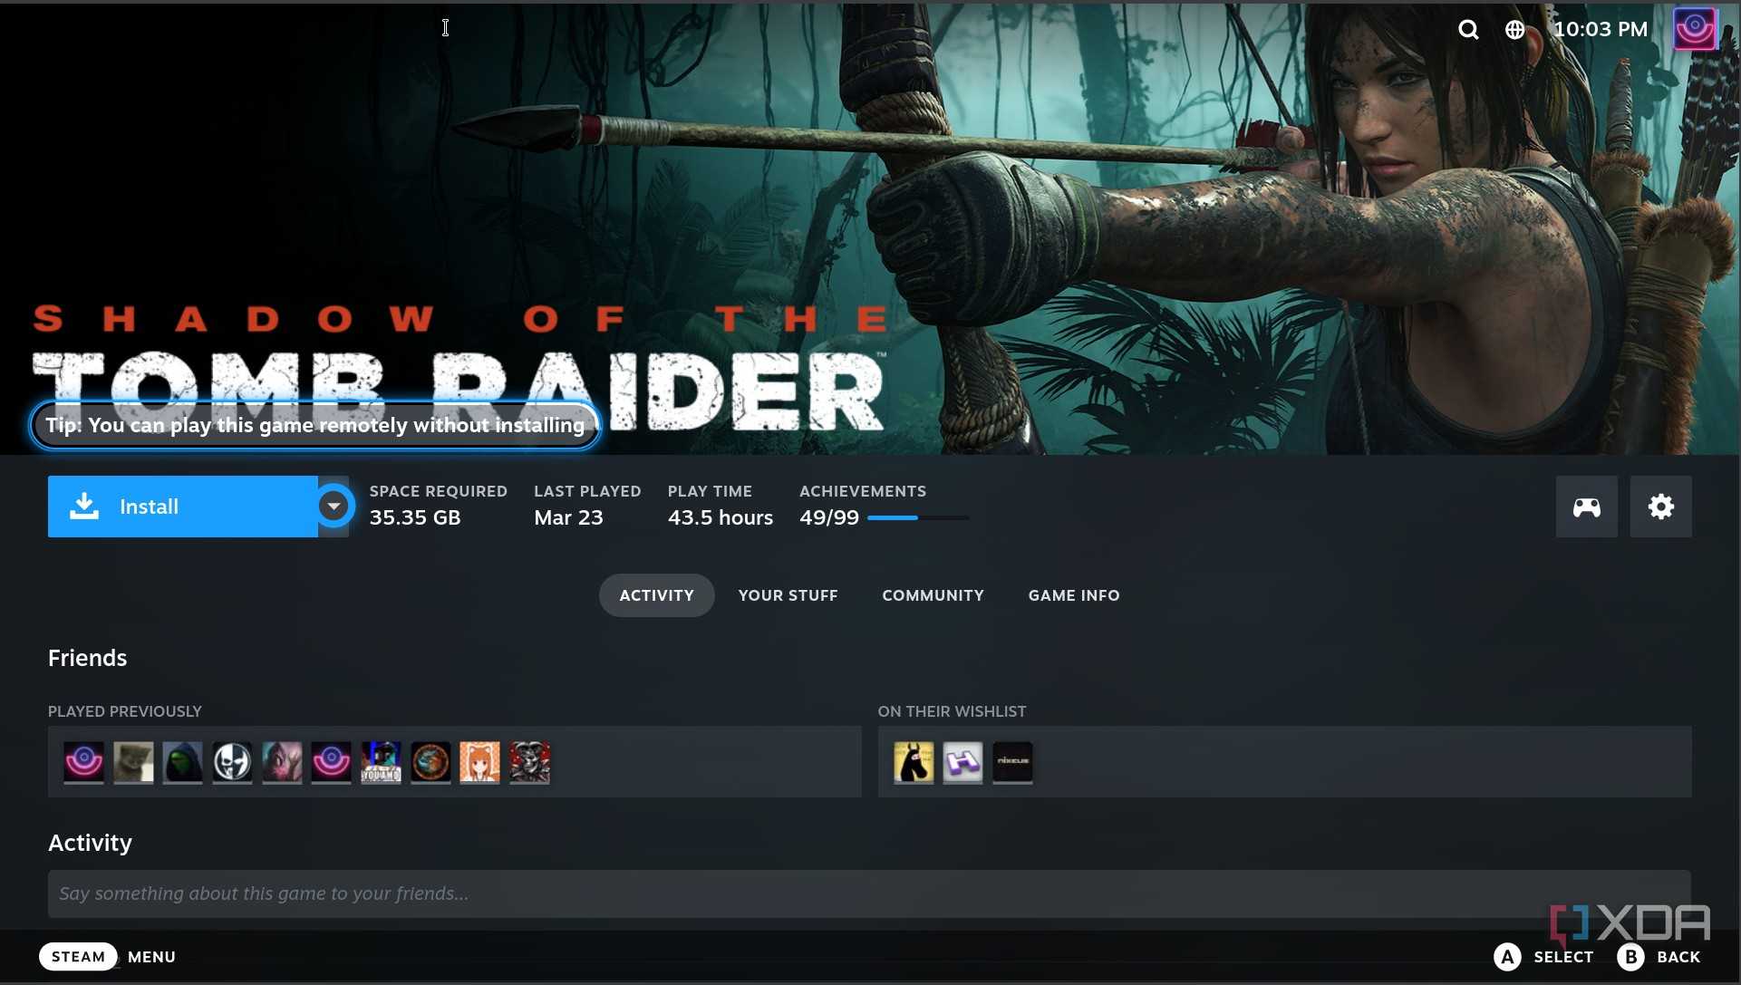Click the On Their Wishlist label
1741x985 pixels.
[x=952, y=711]
